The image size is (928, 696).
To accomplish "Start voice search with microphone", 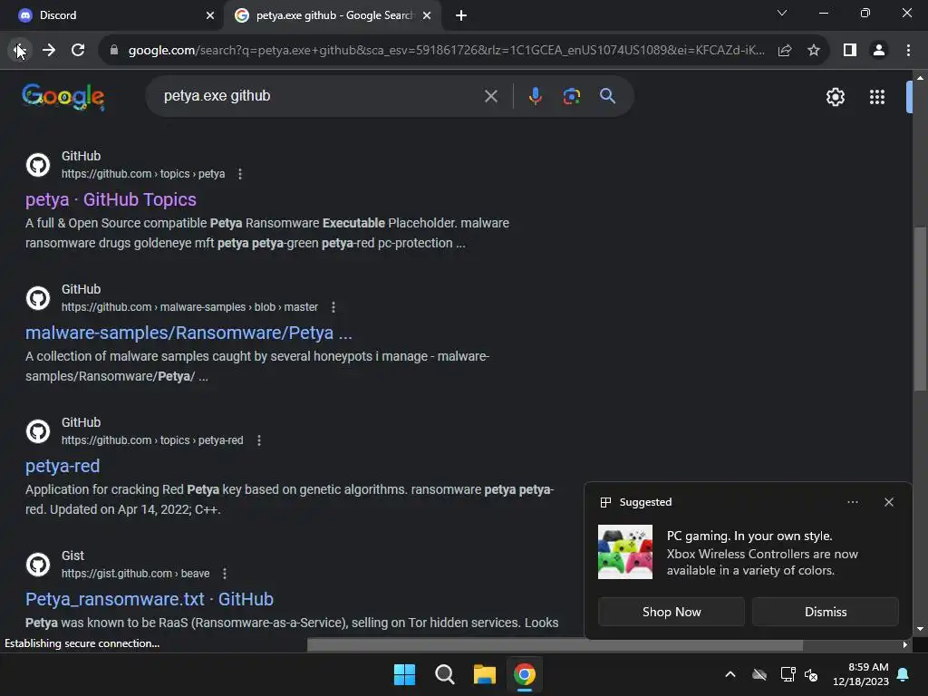I will tap(535, 96).
